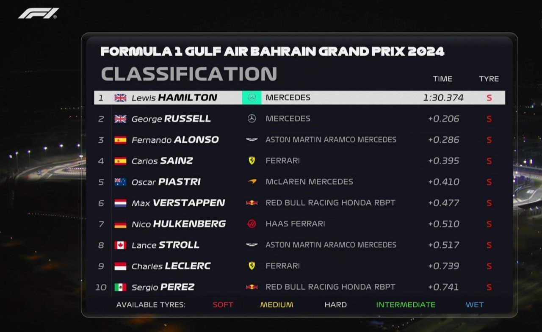Click the Dutch flag next to Verstappen
The width and height of the screenshot is (542, 332).
pyautogui.click(x=120, y=203)
